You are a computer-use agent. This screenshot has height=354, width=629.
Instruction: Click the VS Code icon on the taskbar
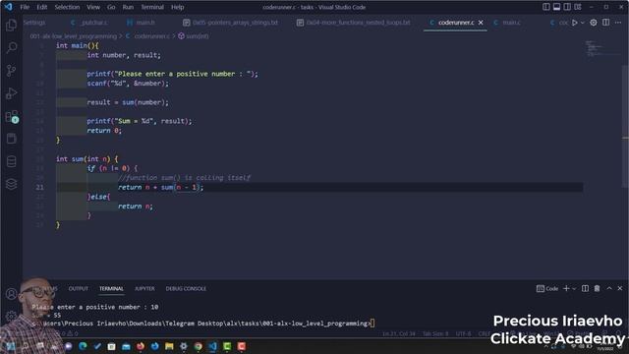212,346
